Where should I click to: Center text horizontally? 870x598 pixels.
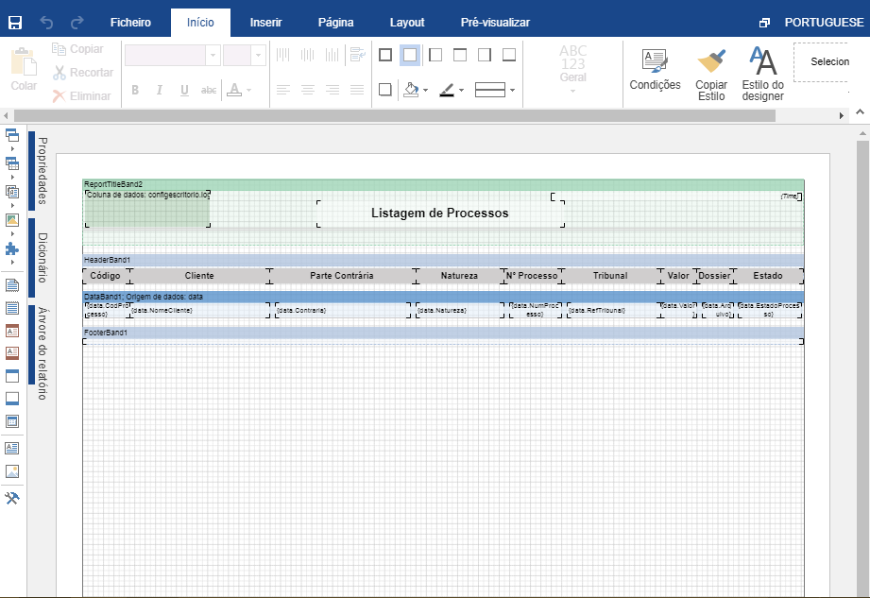point(308,90)
